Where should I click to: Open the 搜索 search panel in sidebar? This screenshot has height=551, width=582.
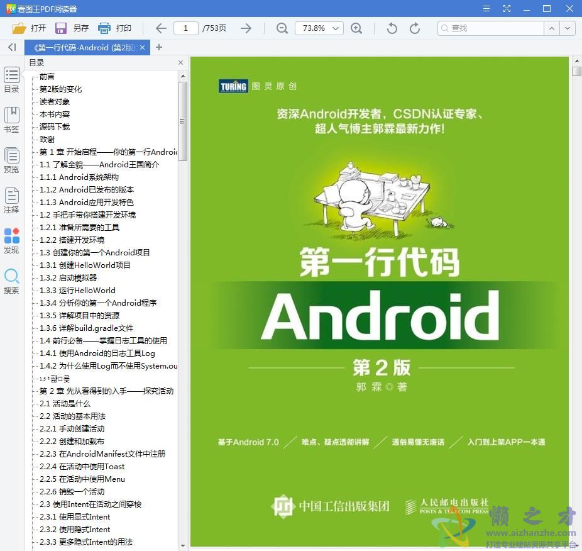click(x=11, y=281)
